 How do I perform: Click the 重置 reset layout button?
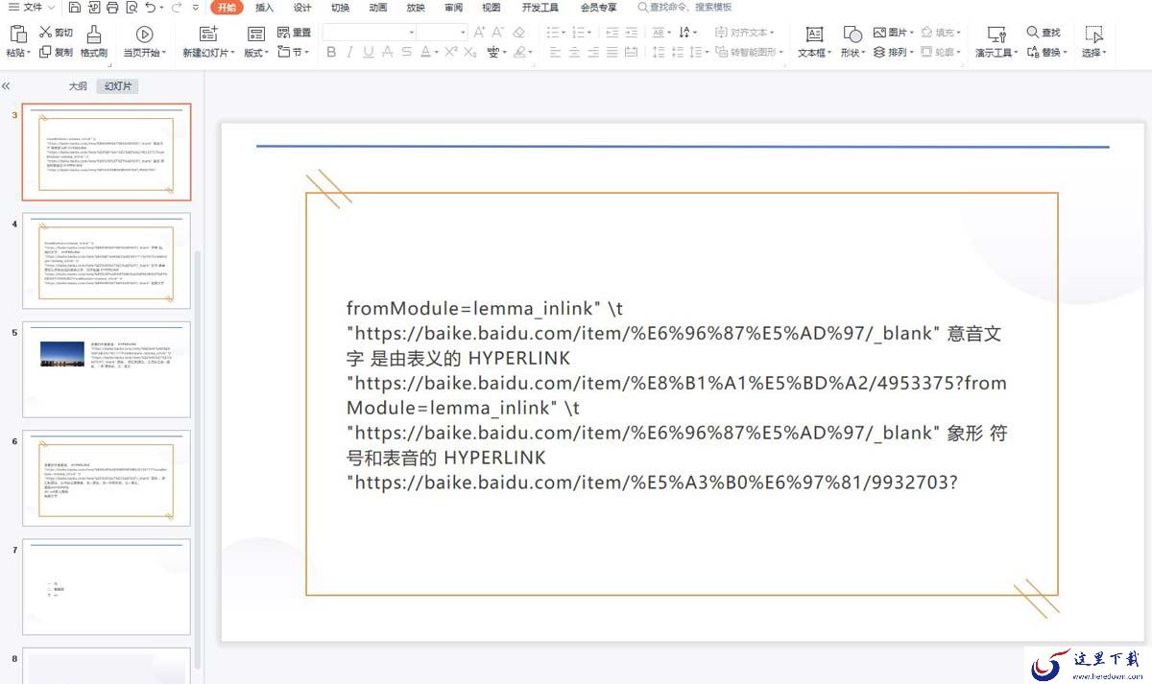click(x=294, y=33)
